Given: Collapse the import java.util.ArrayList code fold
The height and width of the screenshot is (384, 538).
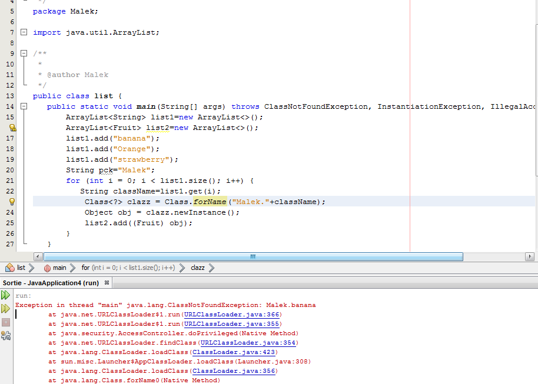Looking at the screenshot, I should [23, 32].
